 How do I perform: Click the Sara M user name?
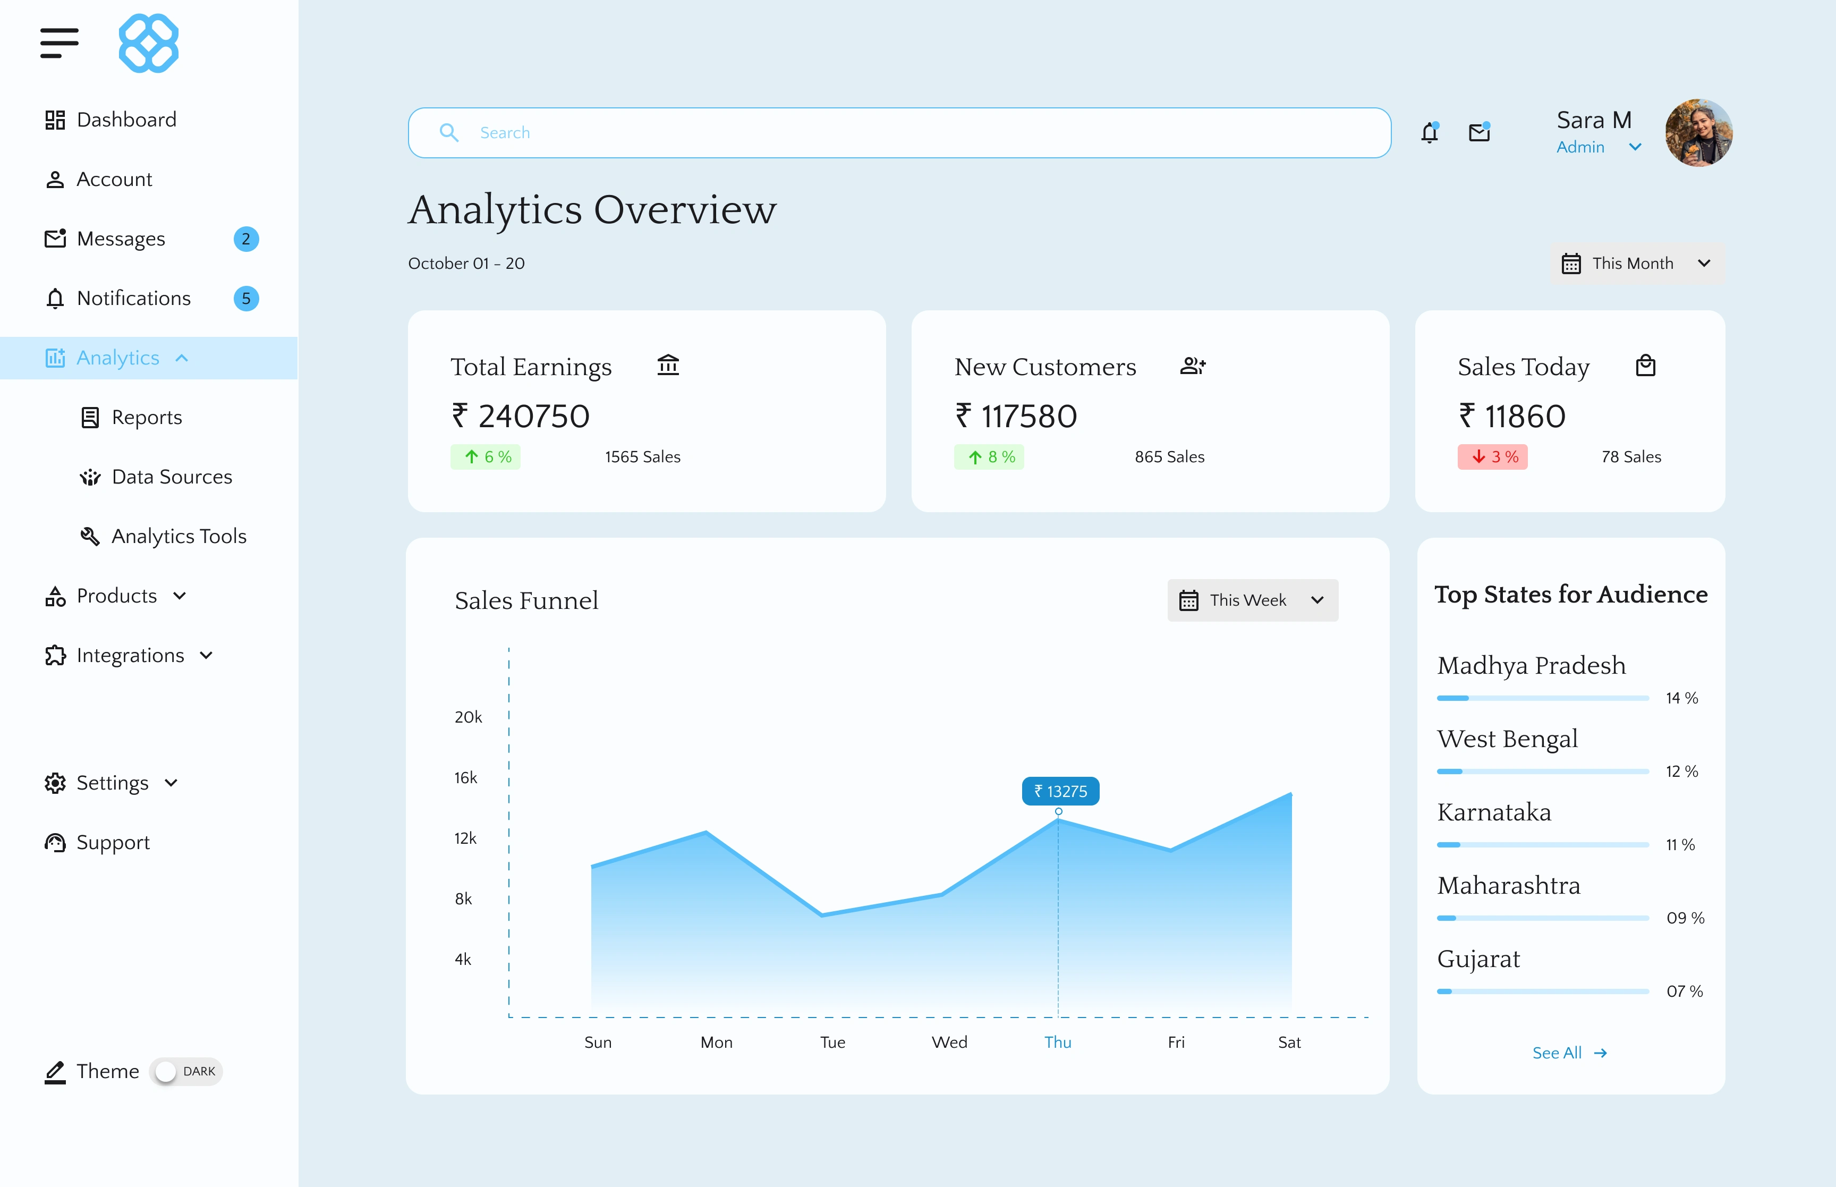tap(1594, 120)
